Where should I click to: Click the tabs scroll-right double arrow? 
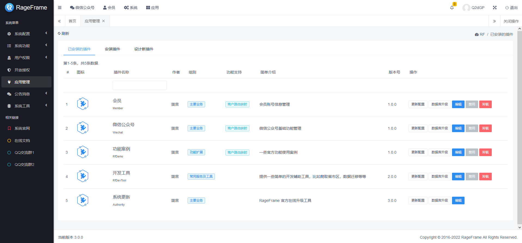pos(494,21)
